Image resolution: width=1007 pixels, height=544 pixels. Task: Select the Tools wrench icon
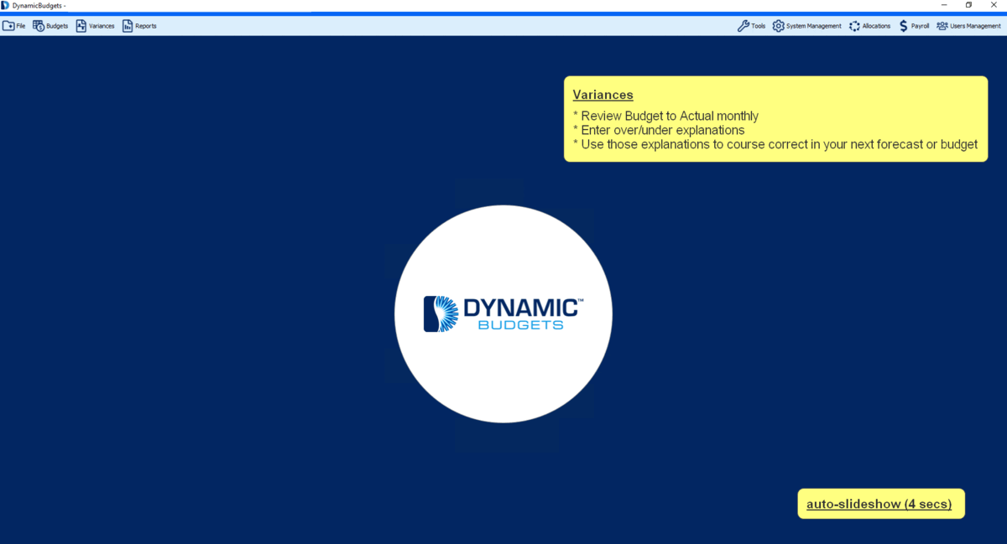click(743, 26)
